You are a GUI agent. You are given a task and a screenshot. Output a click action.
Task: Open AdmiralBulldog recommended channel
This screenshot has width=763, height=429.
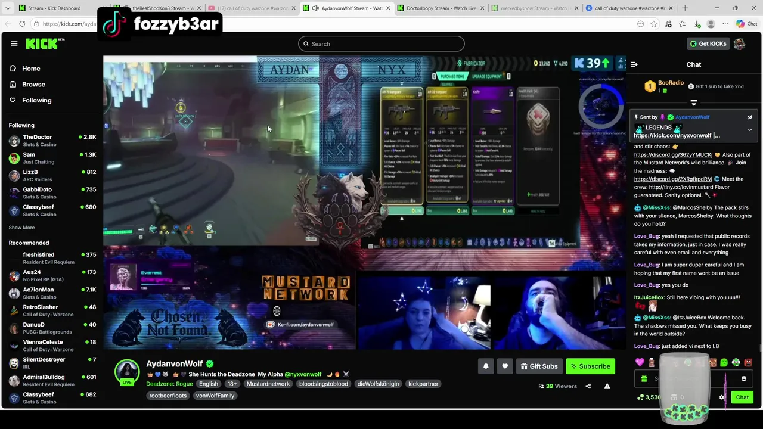[52, 380]
